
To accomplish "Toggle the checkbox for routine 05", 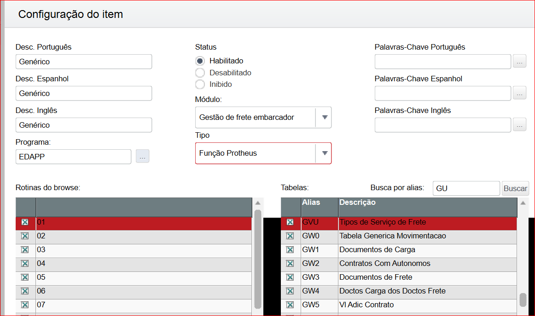I will coord(25,277).
